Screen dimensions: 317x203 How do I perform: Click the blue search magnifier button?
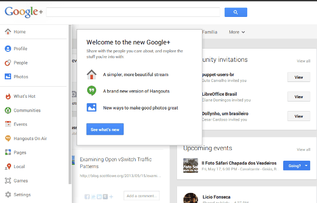pyautogui.click(x=236, y=12)
